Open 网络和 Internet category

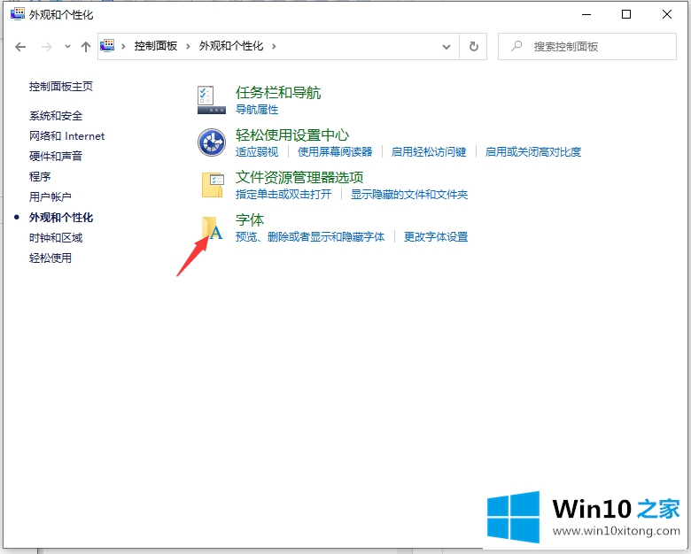[x=67, y=136]
